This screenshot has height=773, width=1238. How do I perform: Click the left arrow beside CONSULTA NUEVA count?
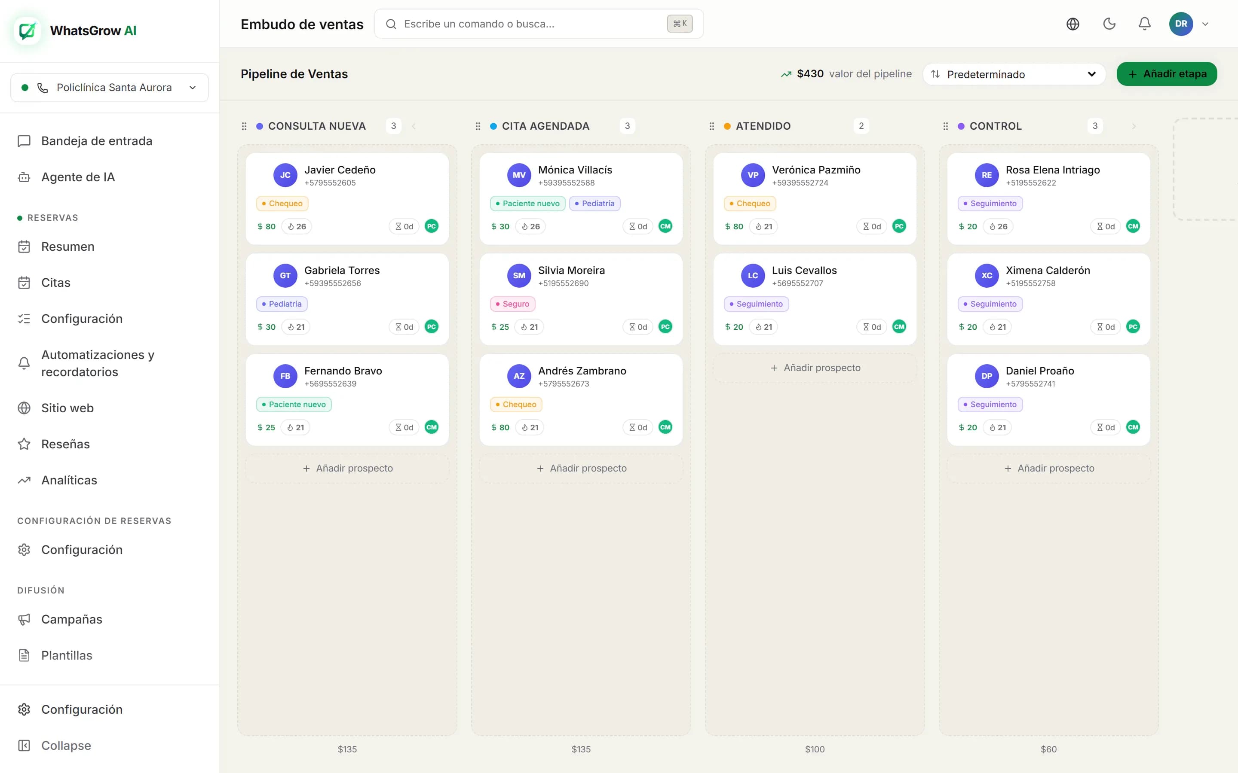tap(414, 126)
